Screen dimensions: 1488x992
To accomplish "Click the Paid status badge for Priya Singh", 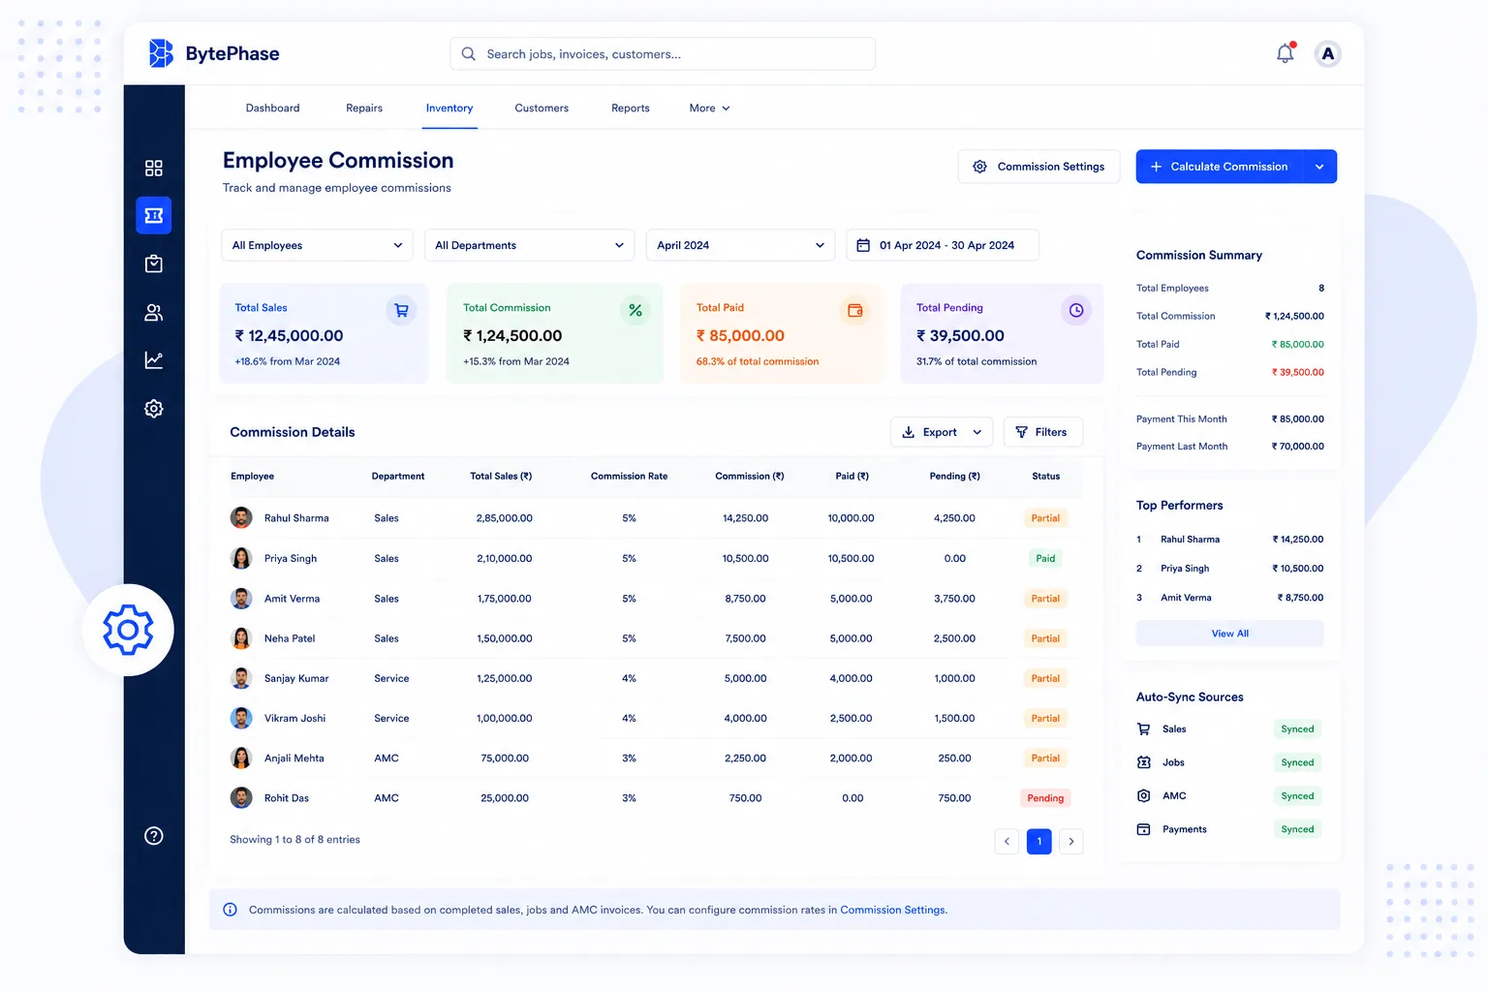I will tap(1045, 558).
